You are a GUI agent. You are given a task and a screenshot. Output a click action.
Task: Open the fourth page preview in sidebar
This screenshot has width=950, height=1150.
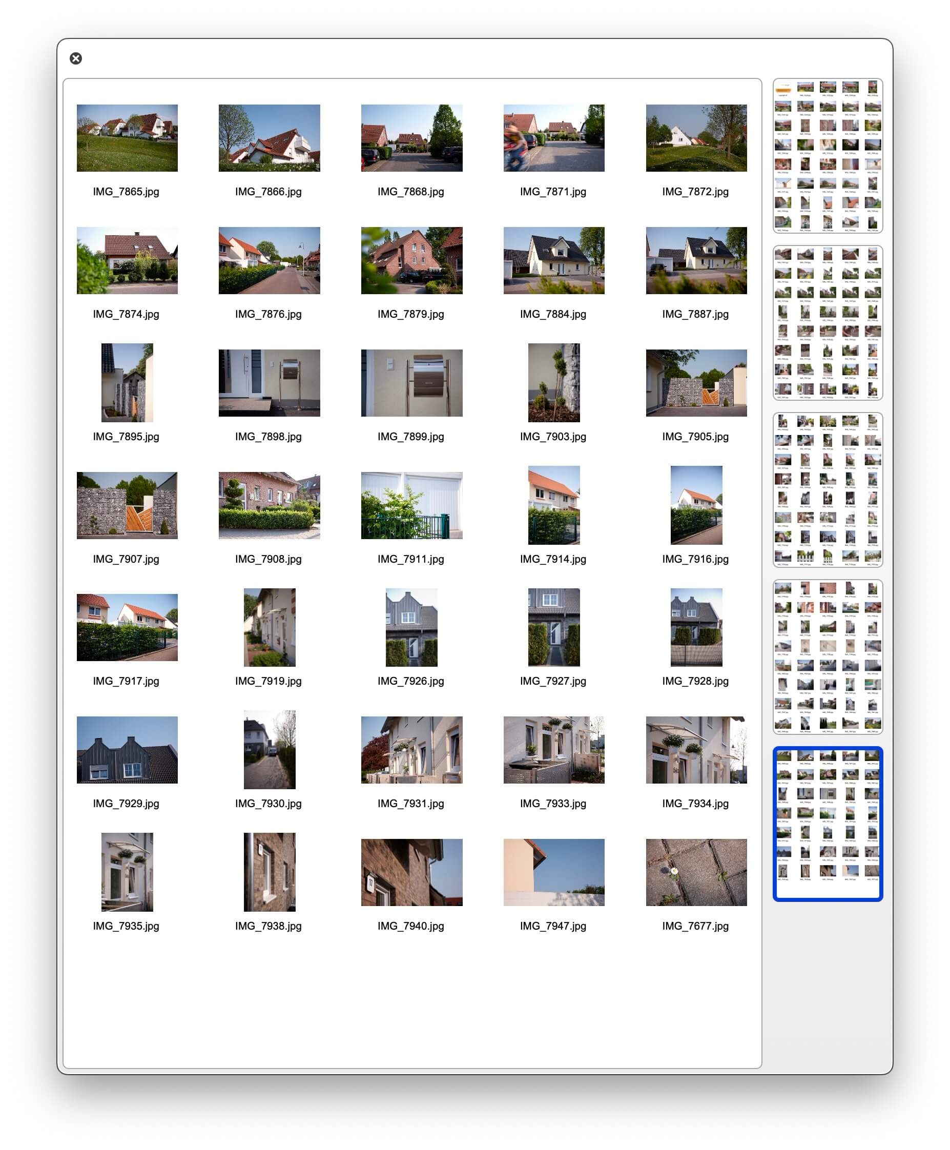coord(828,657)
